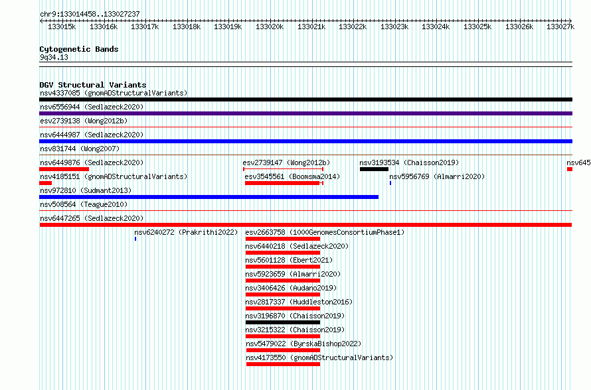Select the long red nsv6447265 bar
Viewport: 591px width, 390px height.
pyautogui.click(x=305, y=225)
